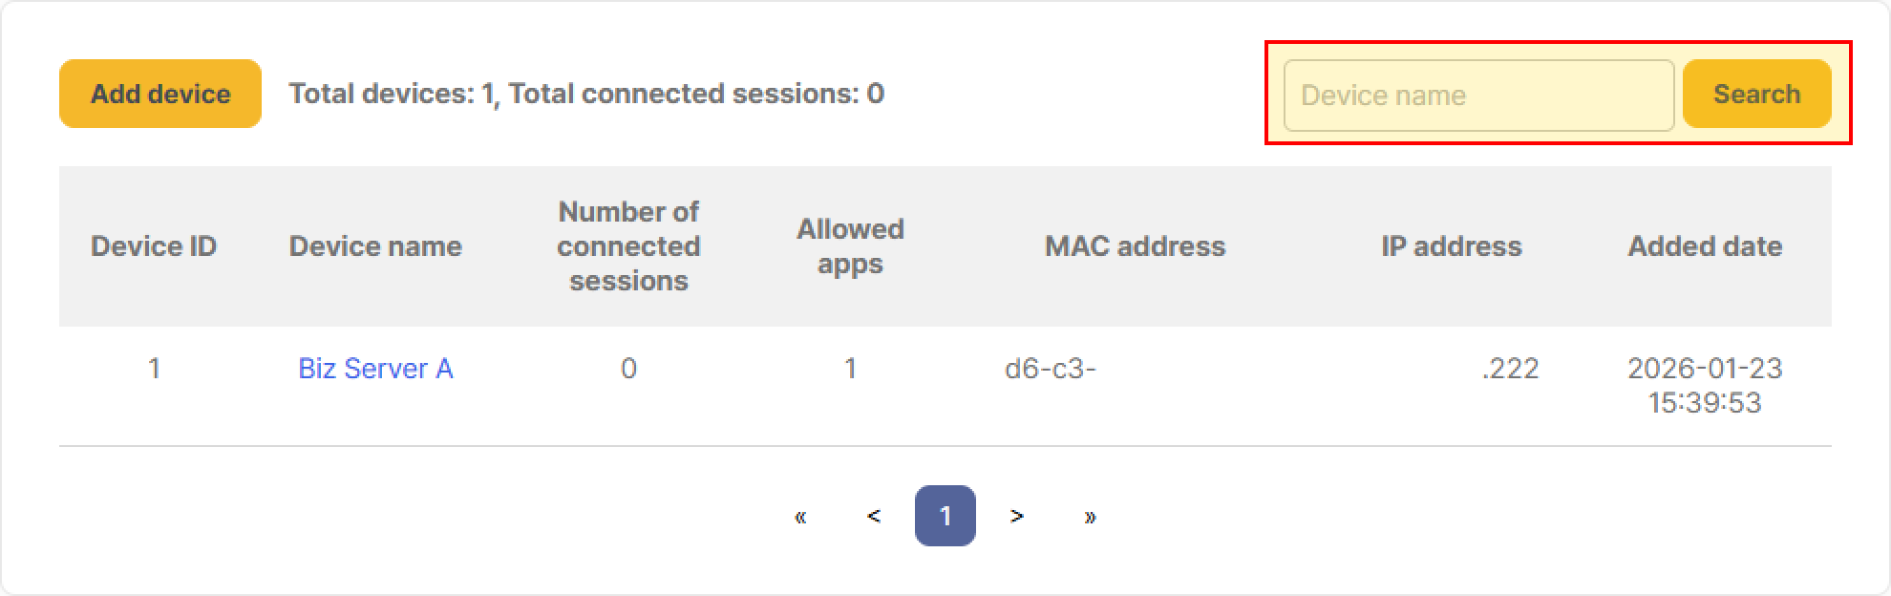
Task: Select page 1 in pagination
Action: pos(945,517)
